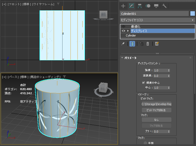Expand the ディスプレイス modifier sub-objects
The height and width of the screenshot is (146, 196).
pos(128,31)
